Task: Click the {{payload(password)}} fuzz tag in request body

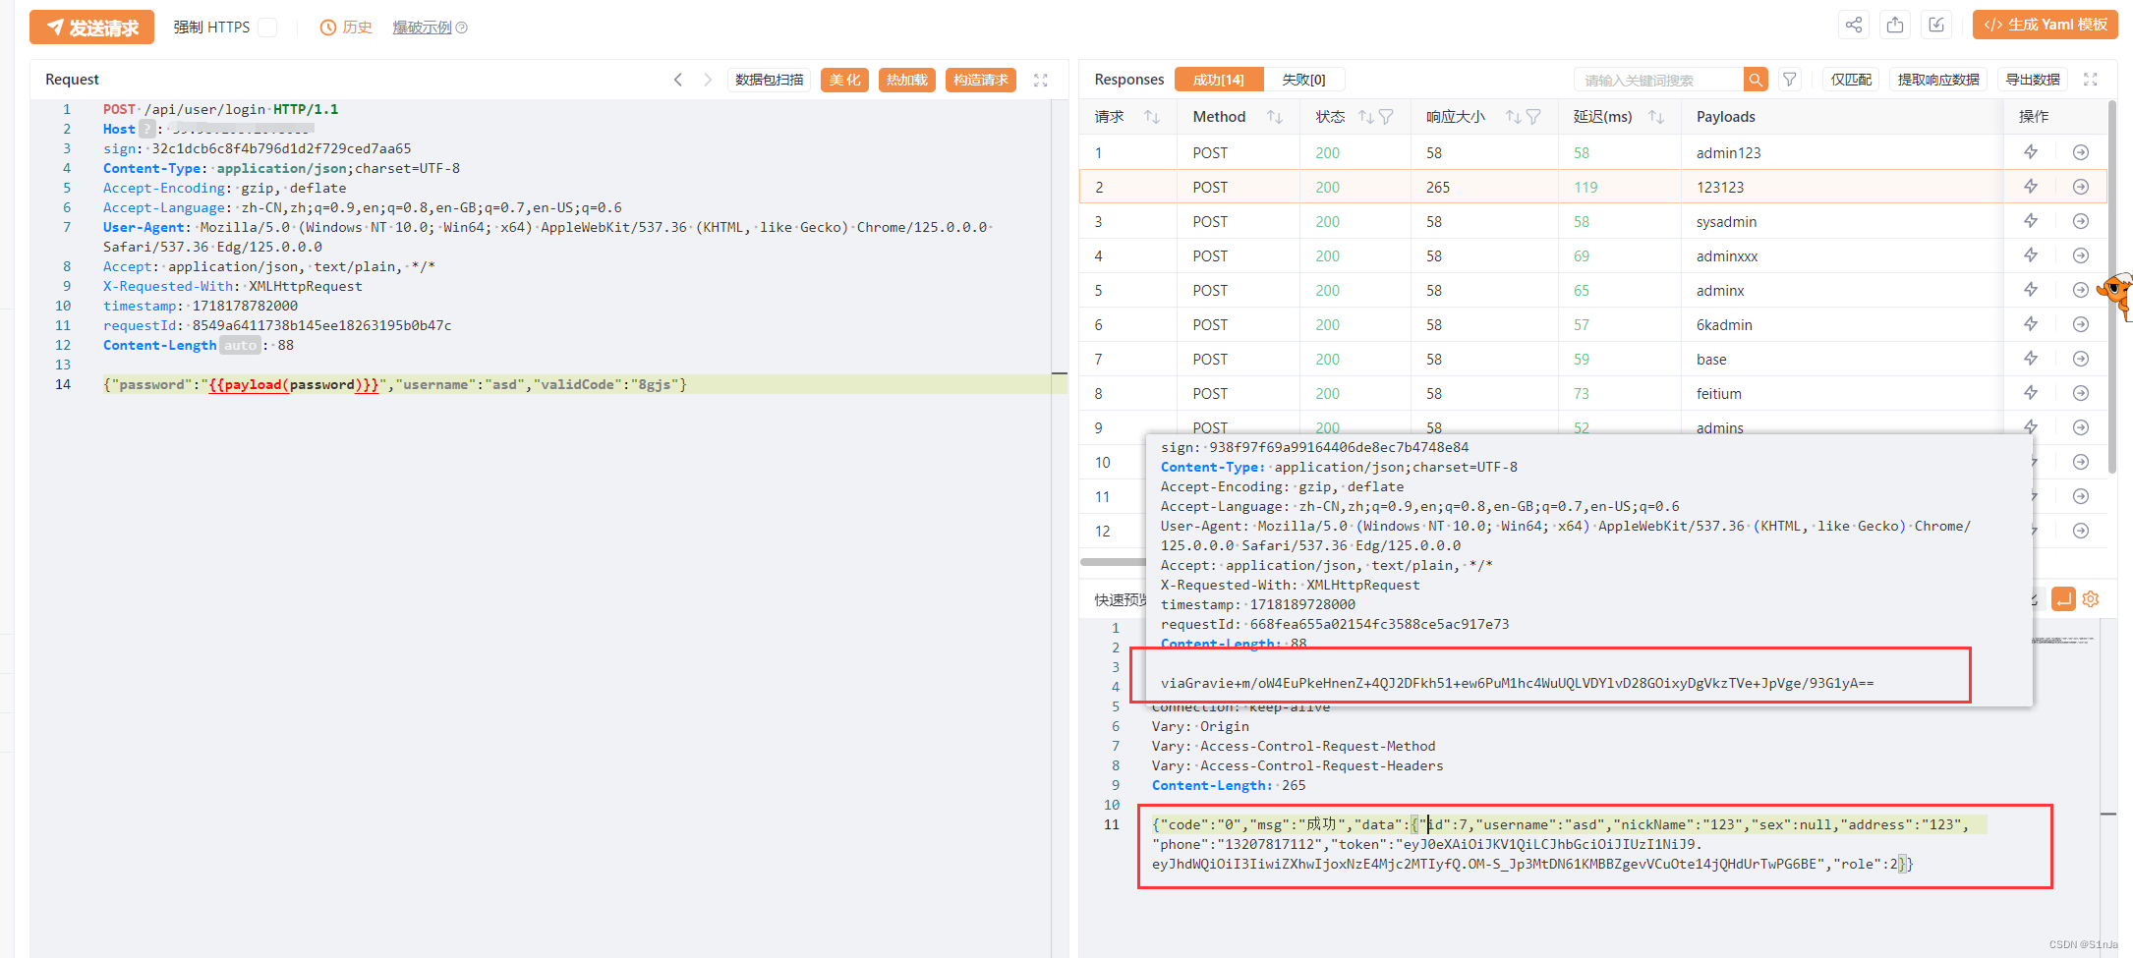Action: point(294,384)
